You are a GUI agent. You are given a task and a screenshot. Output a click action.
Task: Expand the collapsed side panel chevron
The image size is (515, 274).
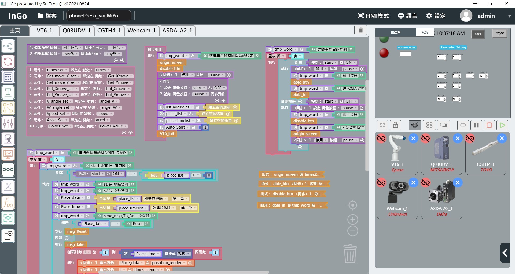click(x=505, y=253)
